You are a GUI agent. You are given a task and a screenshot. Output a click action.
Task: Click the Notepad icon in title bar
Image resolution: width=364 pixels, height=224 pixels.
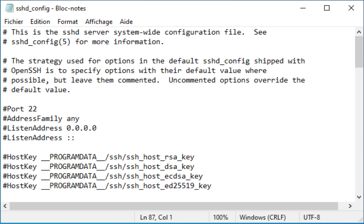[x=9, y=8]
